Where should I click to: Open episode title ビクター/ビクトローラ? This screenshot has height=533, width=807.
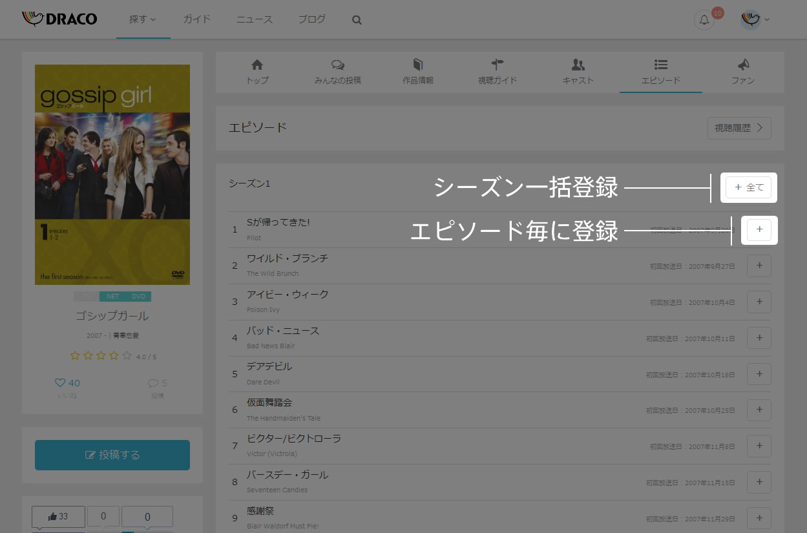[294, 439]
